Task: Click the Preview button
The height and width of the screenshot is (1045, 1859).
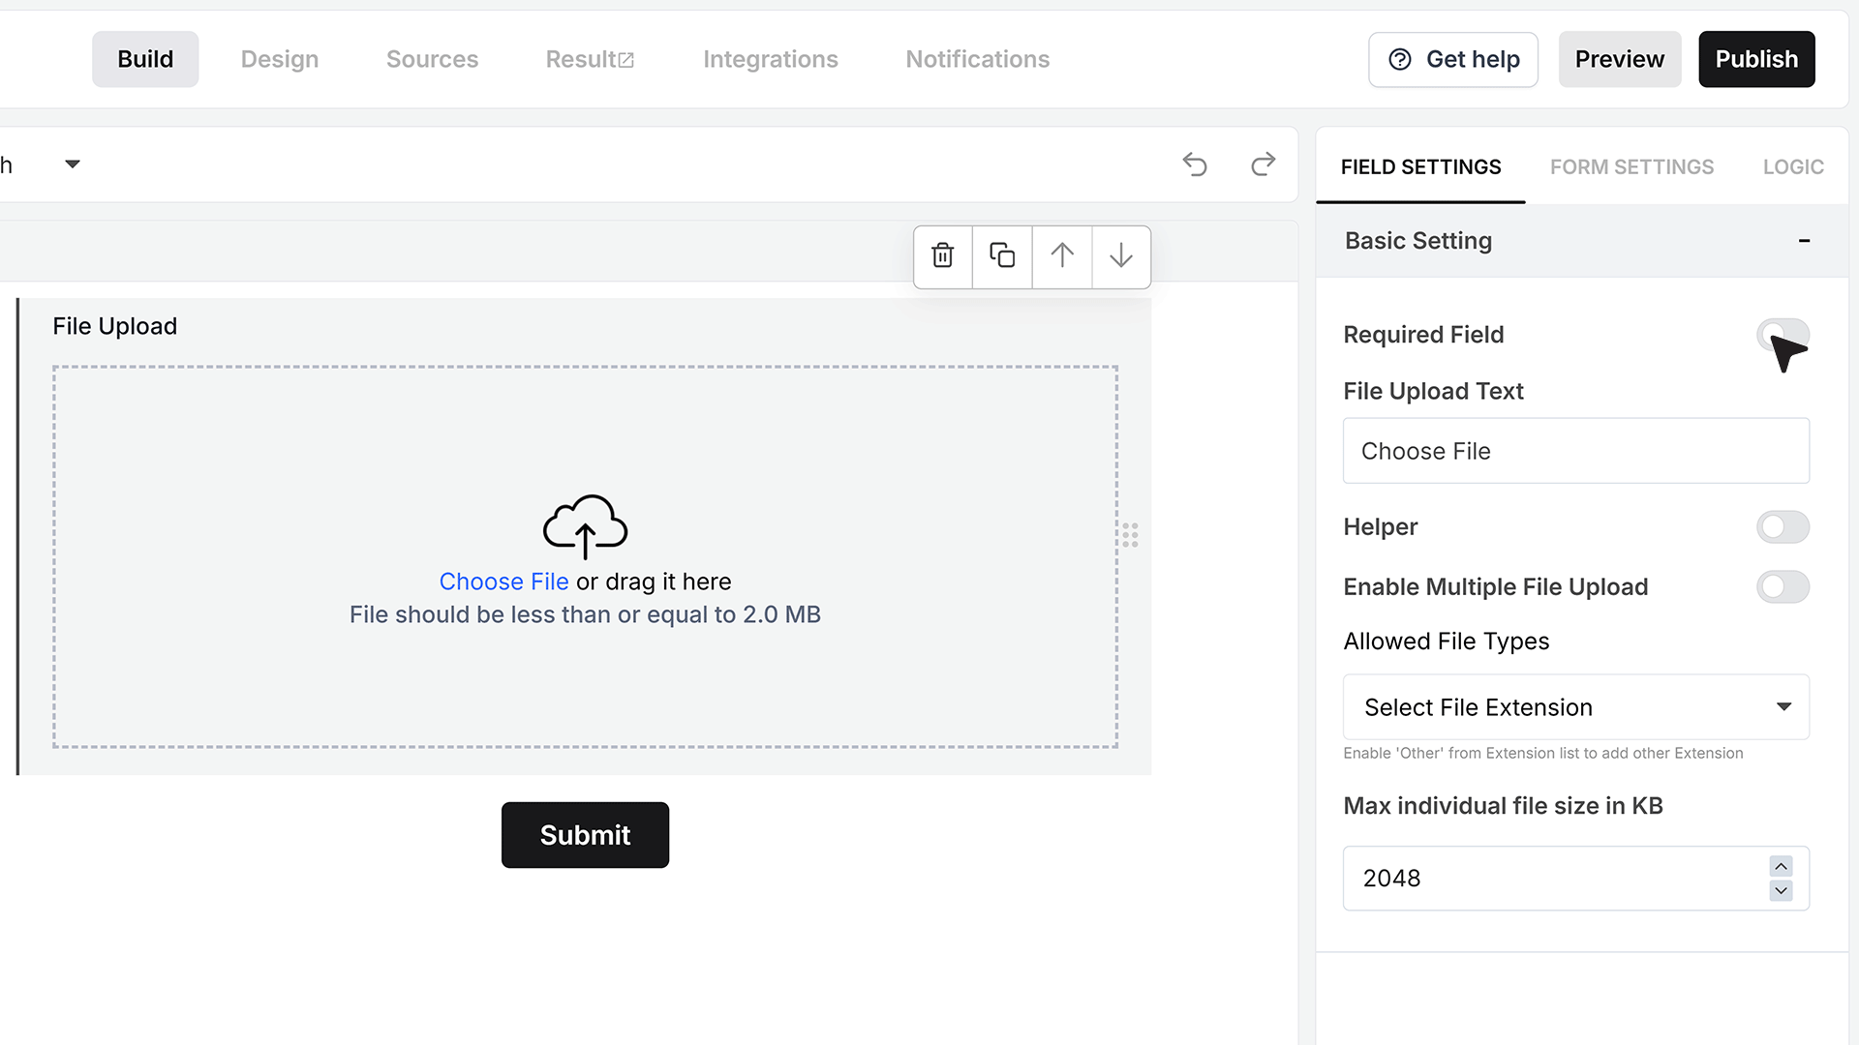Action: pyautogui.click(x=1620, y=59)
